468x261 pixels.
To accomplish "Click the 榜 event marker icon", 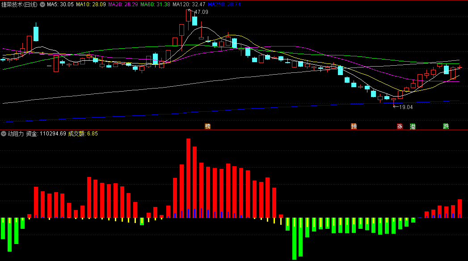I will pyautogui.click(x=208, y=126).
